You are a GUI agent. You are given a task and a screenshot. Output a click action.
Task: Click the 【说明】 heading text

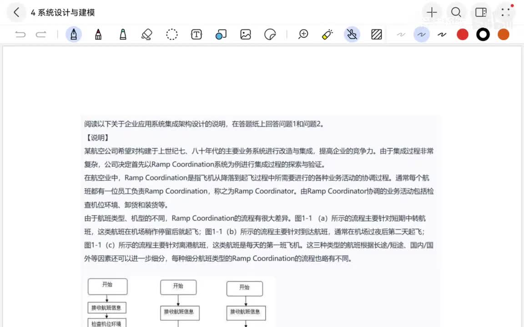pyautogui.click(x=98, y=138)
